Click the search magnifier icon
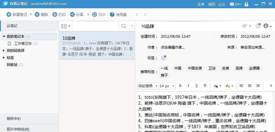The image size is (275, 132). (x=124, y=26)
